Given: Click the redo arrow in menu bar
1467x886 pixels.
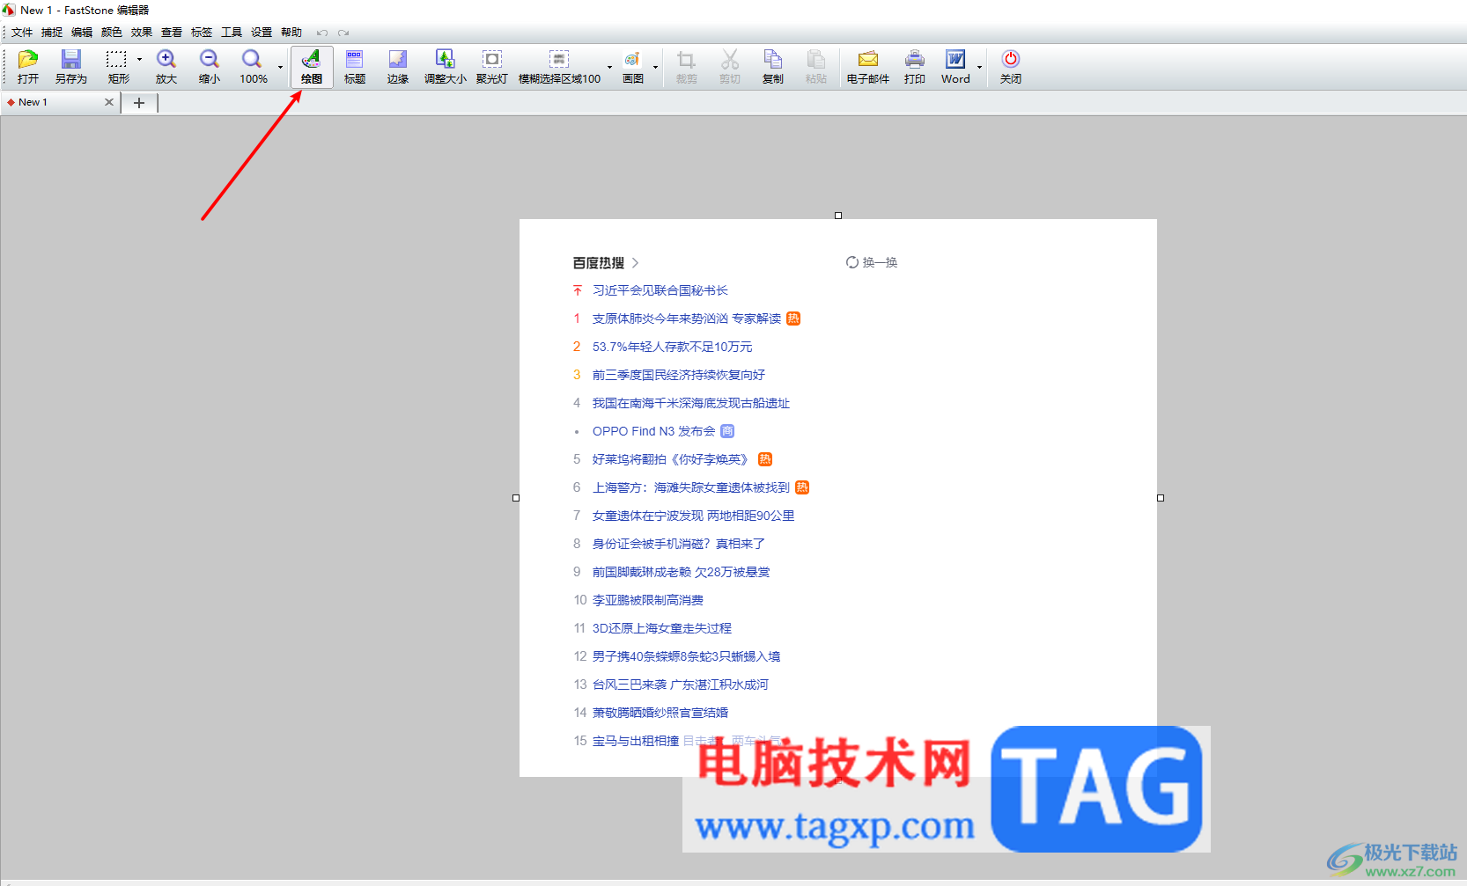Looking at the screenshot, I should pyautogui.click(x=343, y=33).
